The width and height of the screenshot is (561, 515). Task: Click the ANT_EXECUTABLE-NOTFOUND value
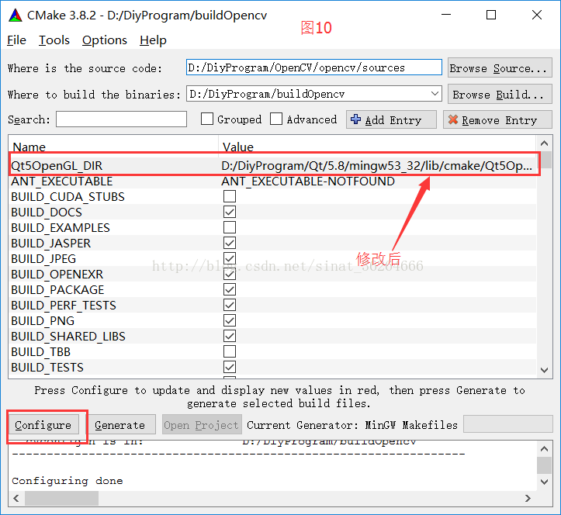coord(308,181)
